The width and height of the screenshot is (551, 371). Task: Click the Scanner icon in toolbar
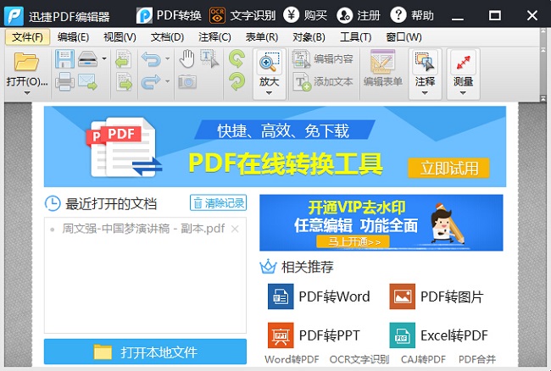(87, 58)
